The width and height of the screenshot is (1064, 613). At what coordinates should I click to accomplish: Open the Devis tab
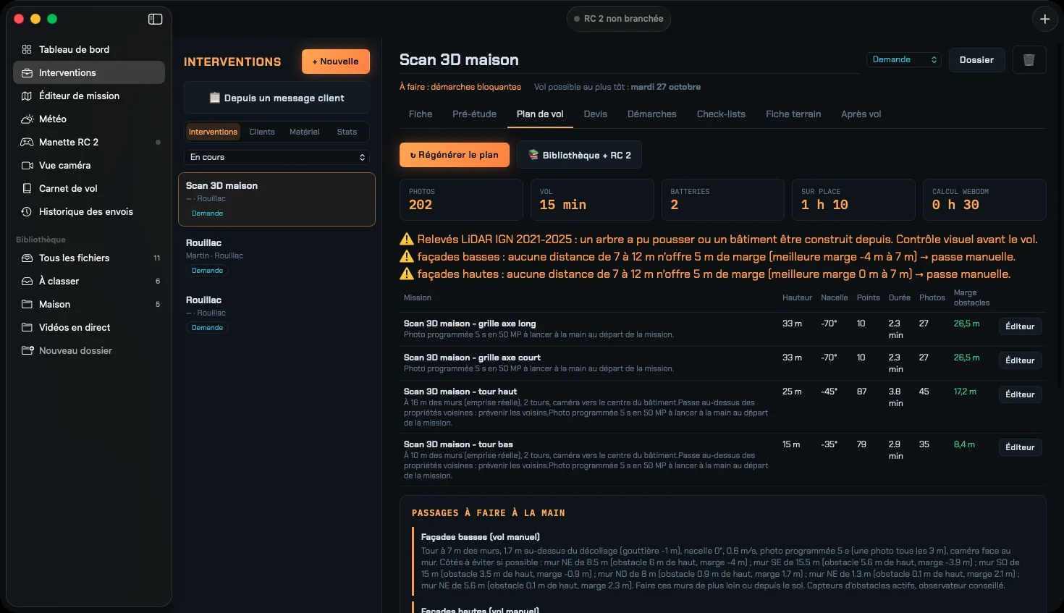595,114
